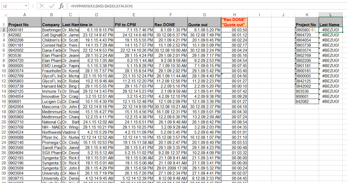Click the Enter checkmark in formula bar

51,6
